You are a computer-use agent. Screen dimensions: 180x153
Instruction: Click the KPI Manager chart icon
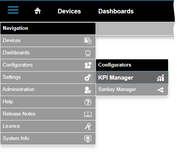coord(160,78)
